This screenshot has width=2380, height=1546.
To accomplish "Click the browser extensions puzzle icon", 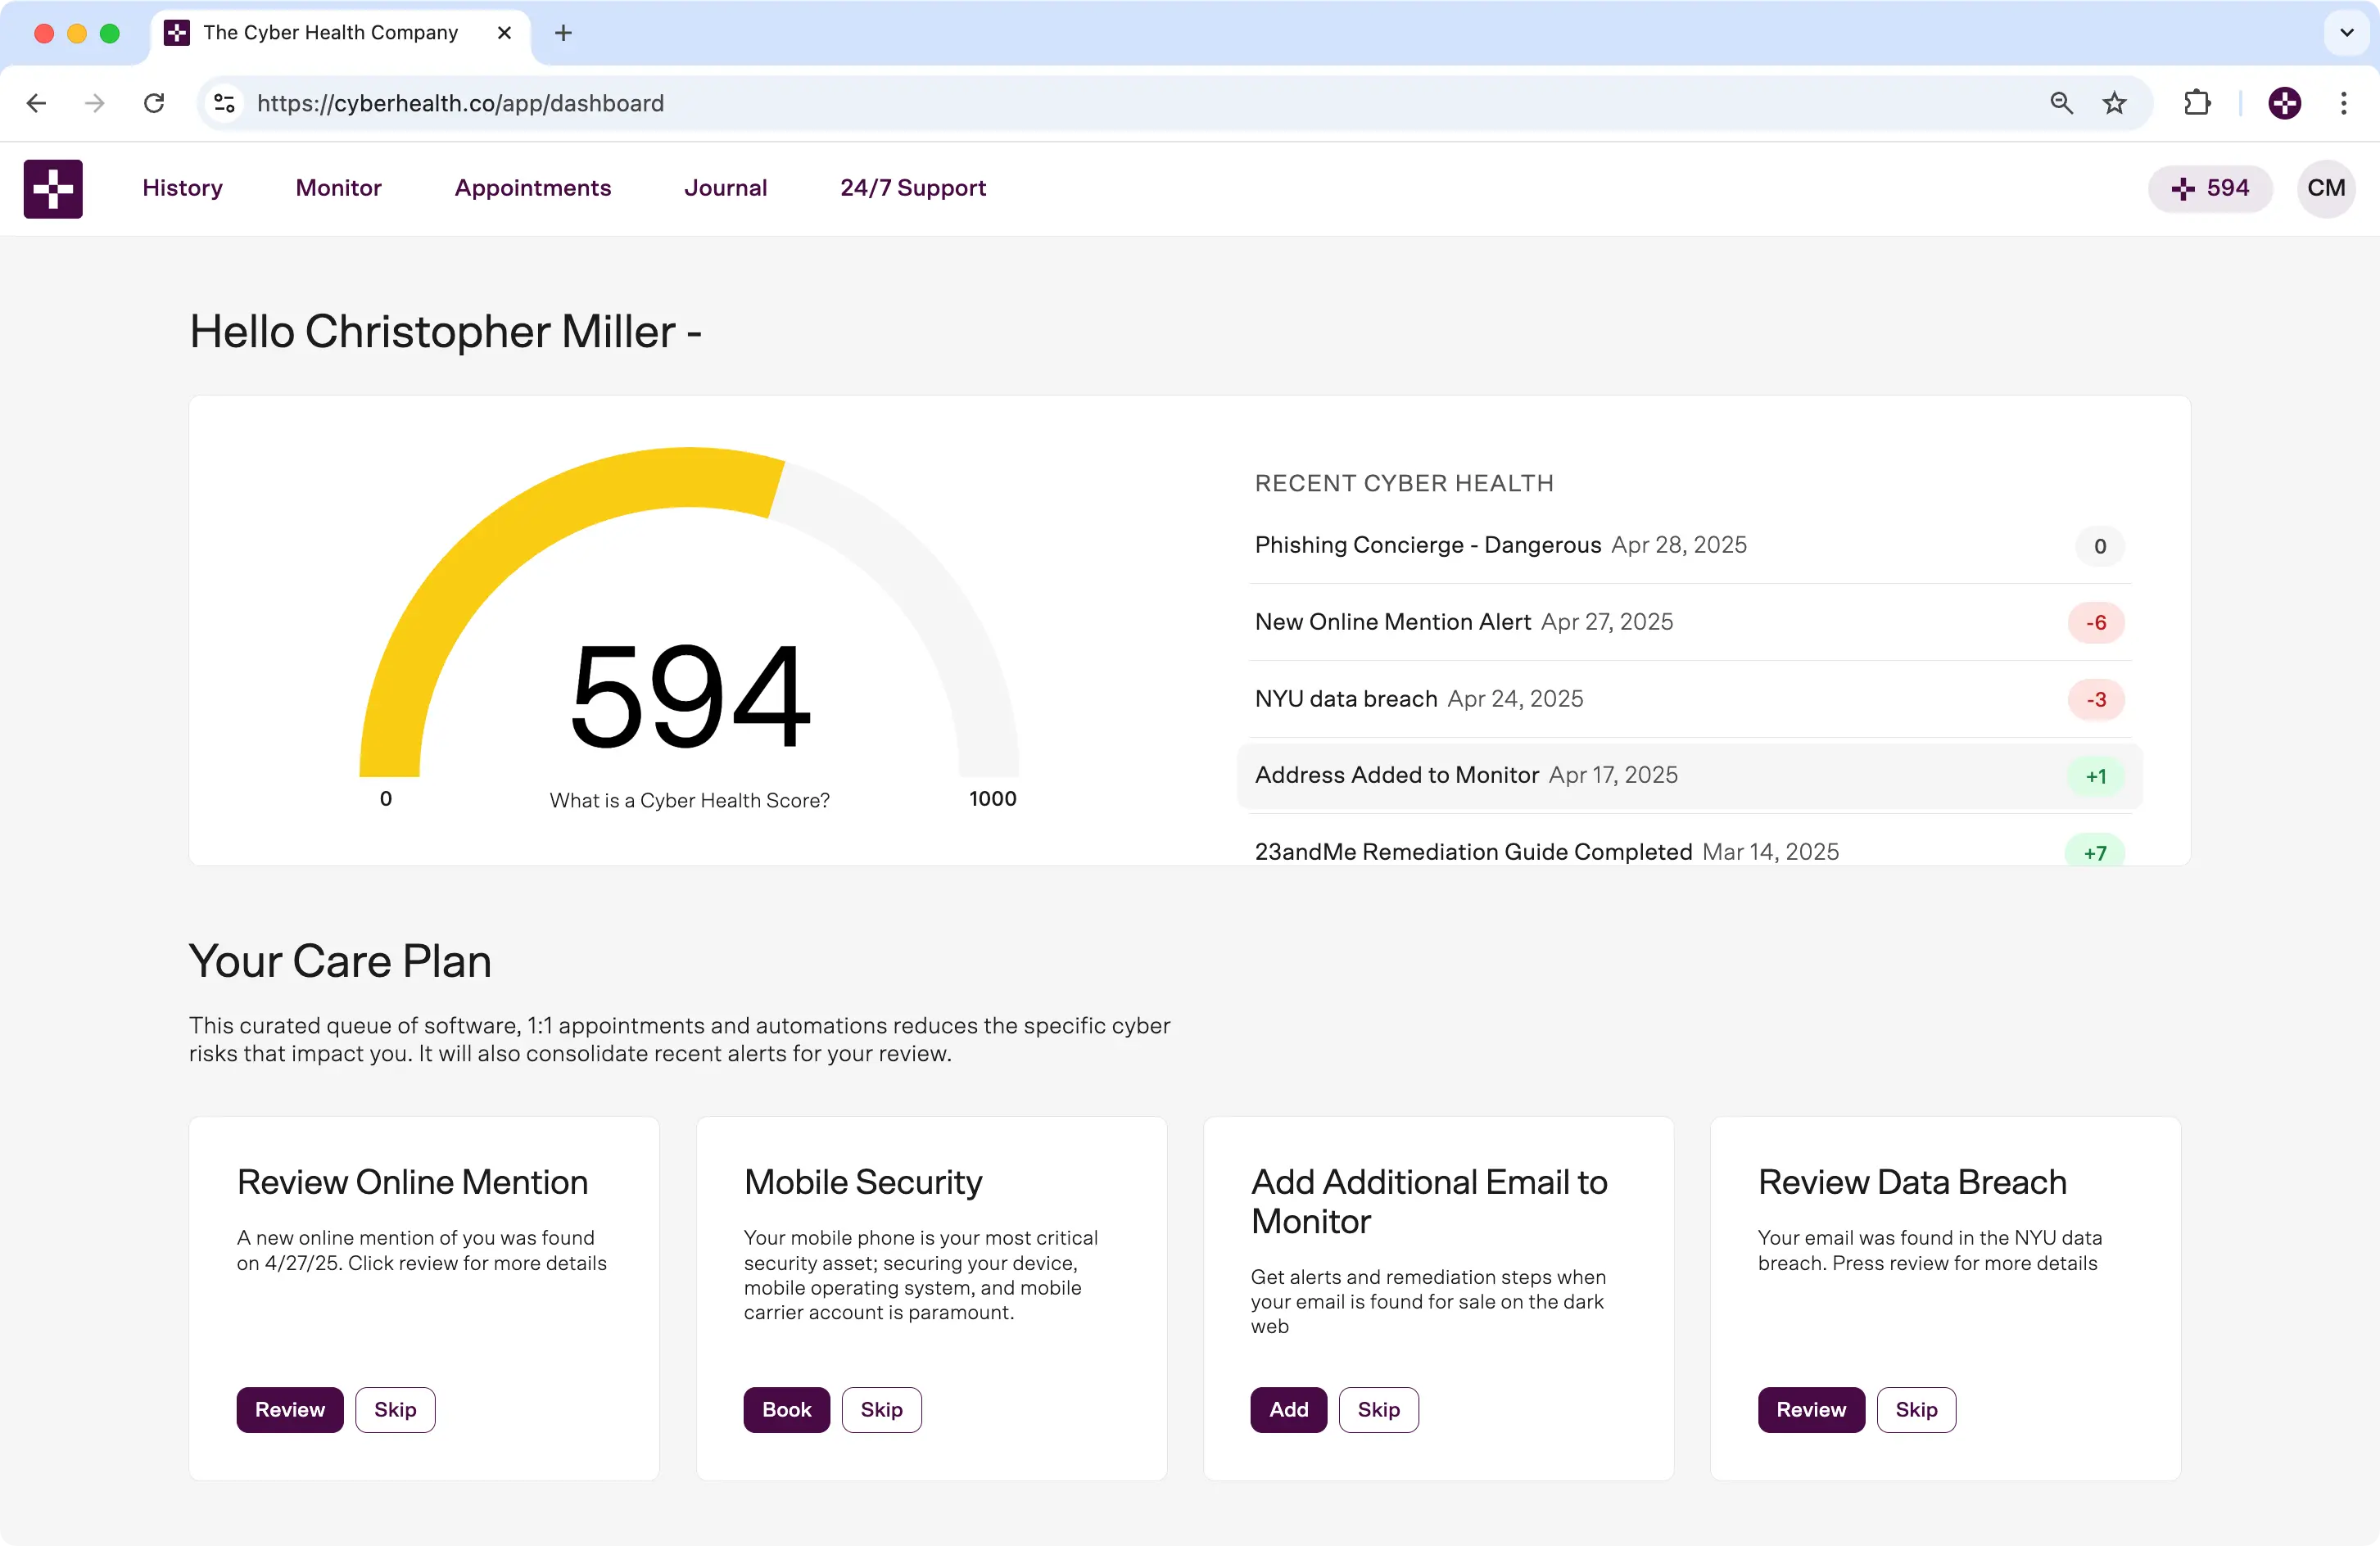I will [x=2197, y=103].
